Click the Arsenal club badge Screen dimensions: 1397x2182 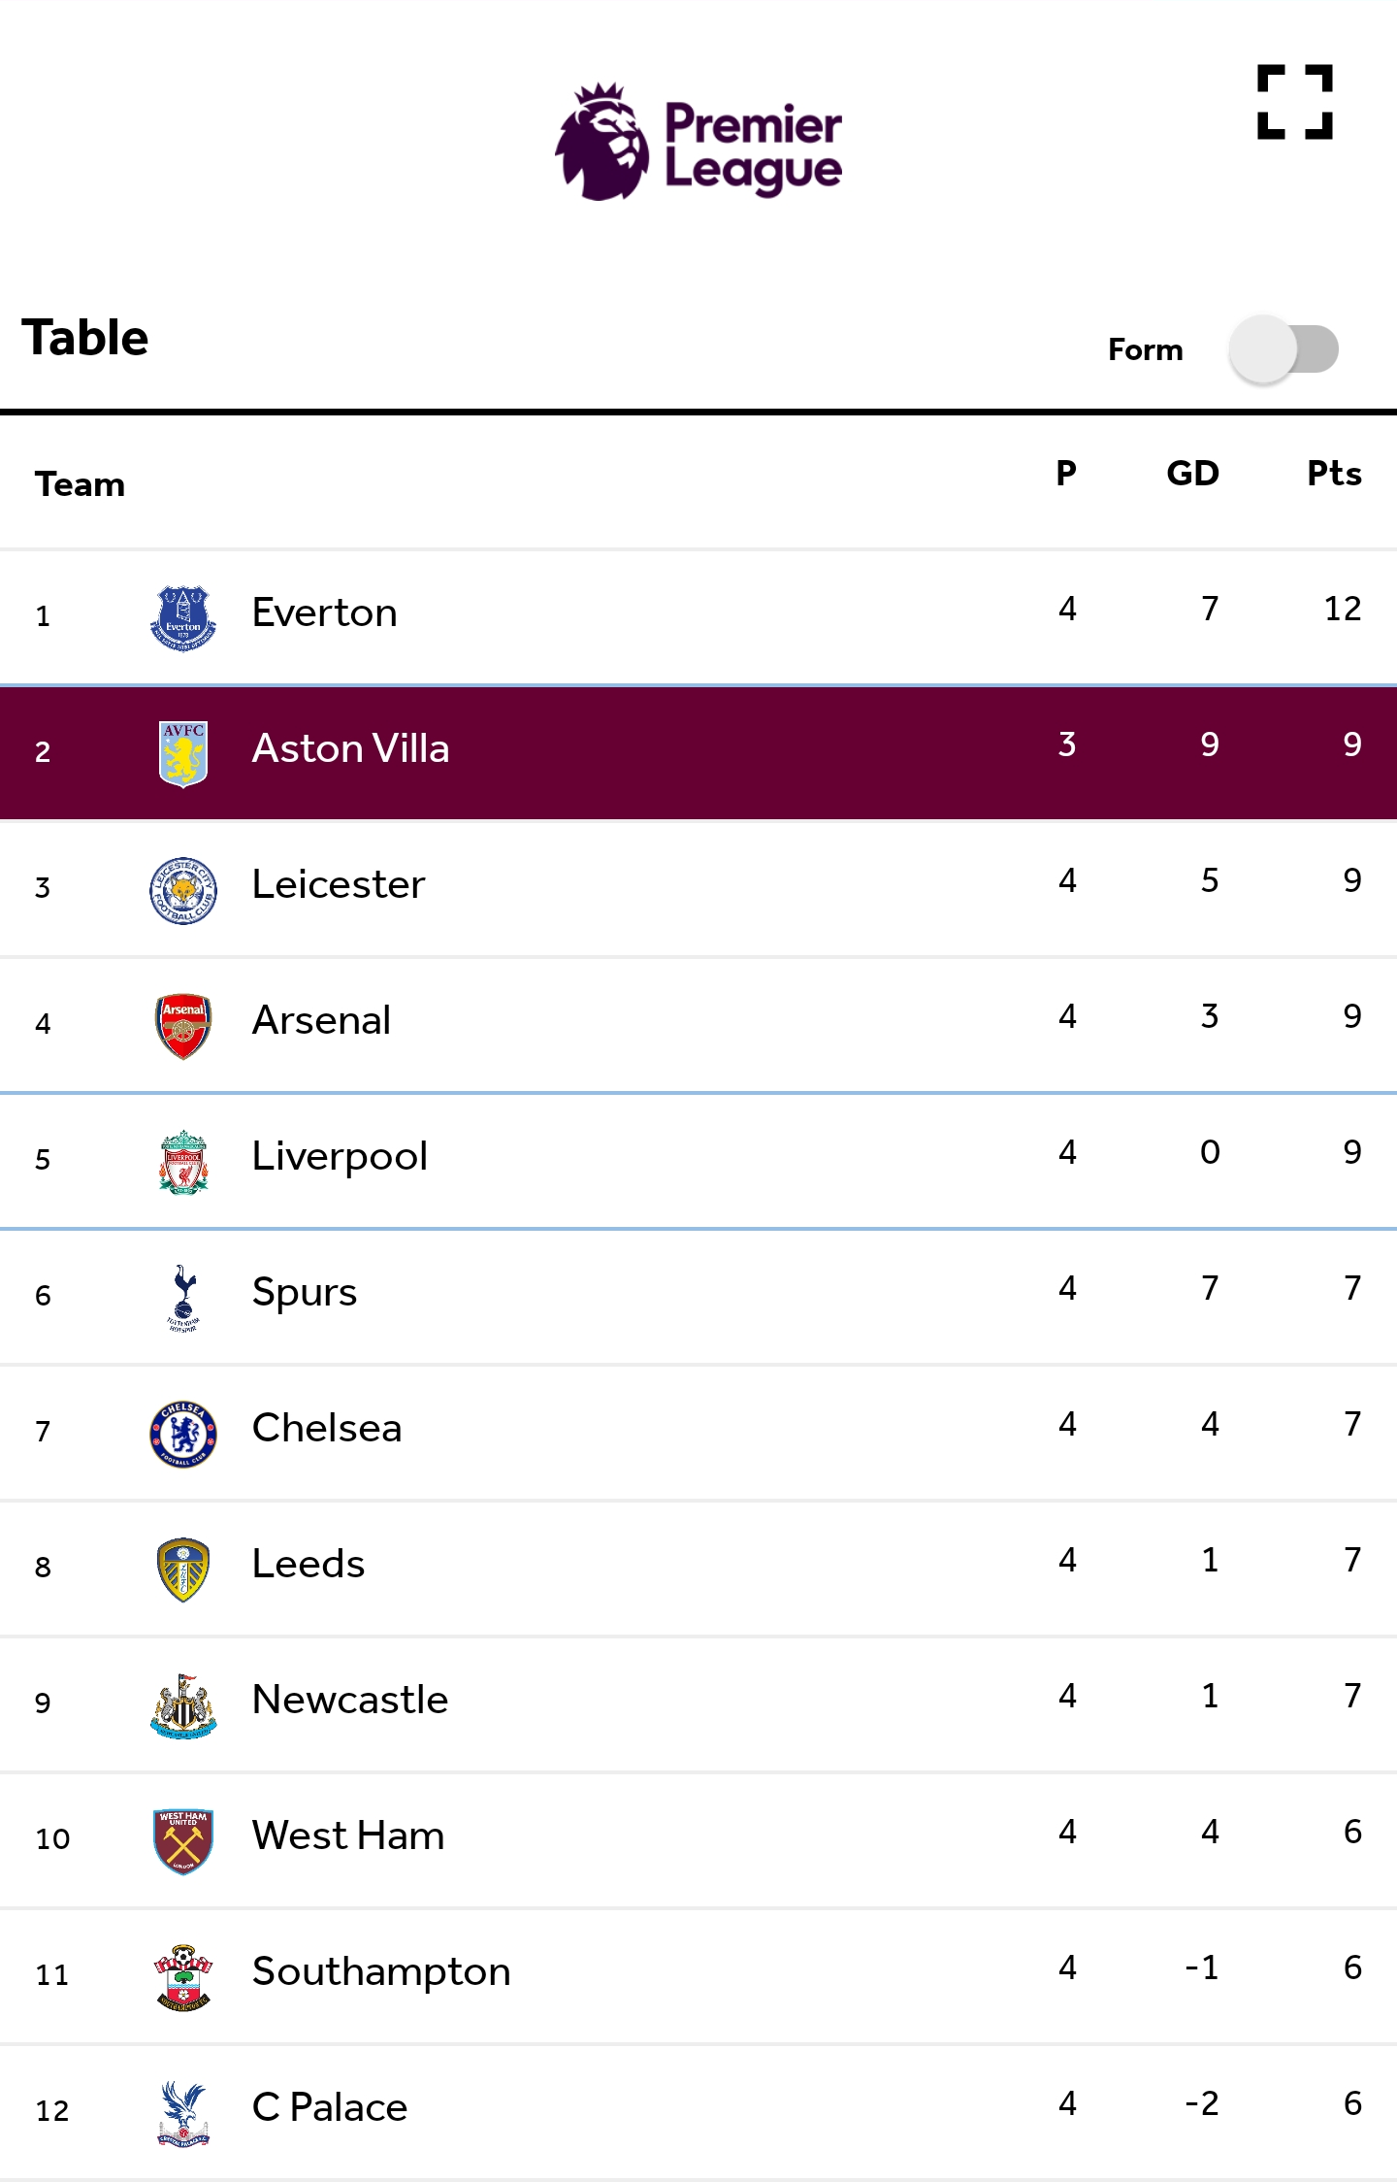pos(183,1026)
